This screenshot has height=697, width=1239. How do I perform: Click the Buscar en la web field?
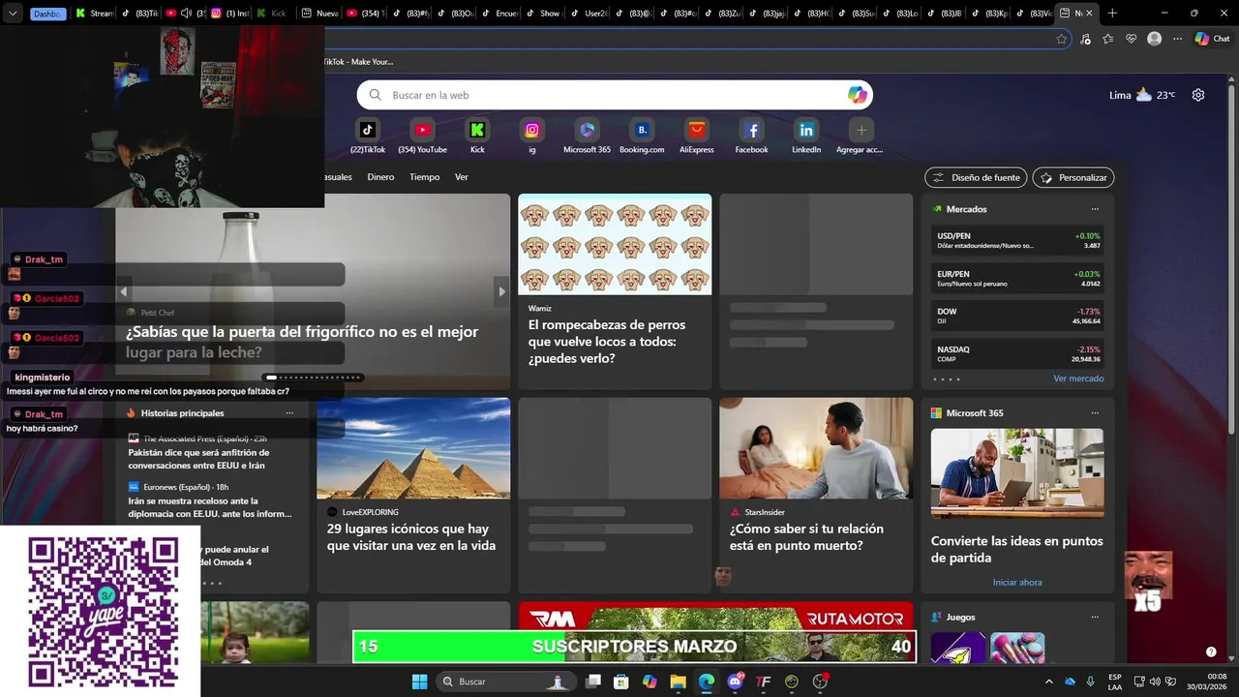pyautogui.click(x=616, y=95)
